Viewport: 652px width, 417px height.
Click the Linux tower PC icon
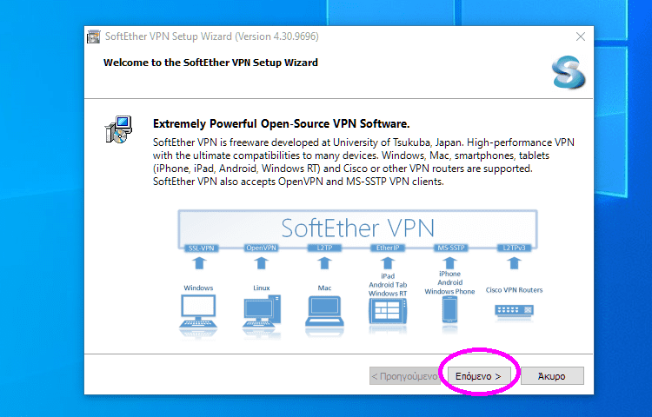pos(262,312)
